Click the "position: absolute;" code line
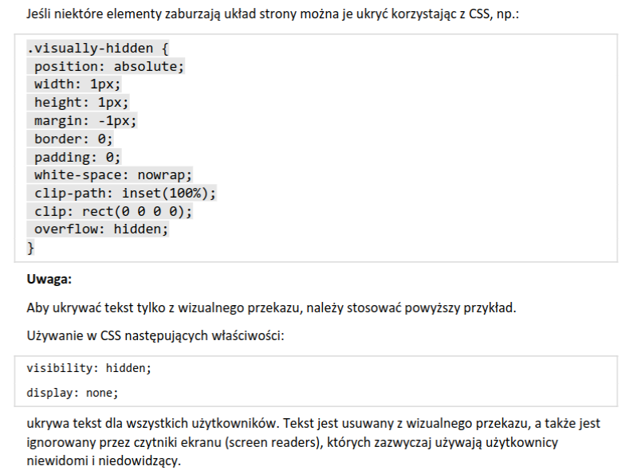Screen dimensions: 641x474 109,66
